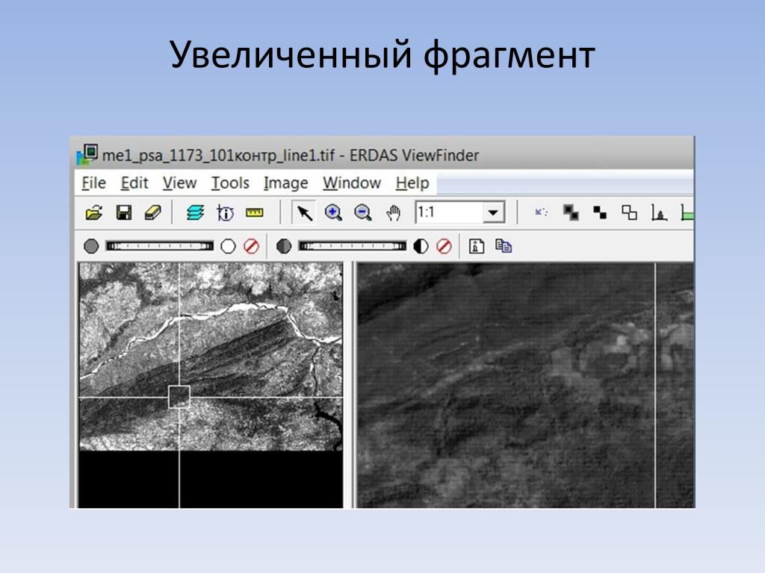Click the ERDAS ViewFinder title bar app icon
765x573 pixels.
[87, 155]
